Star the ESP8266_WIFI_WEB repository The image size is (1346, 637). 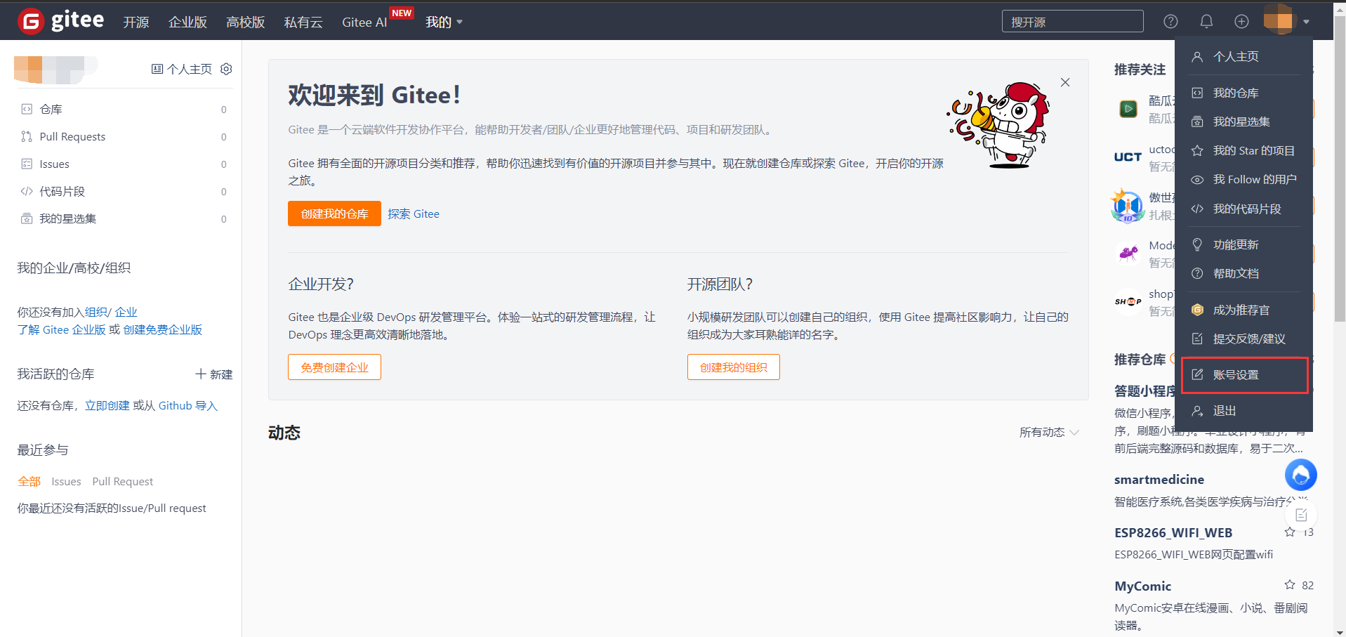(1290, 532)
